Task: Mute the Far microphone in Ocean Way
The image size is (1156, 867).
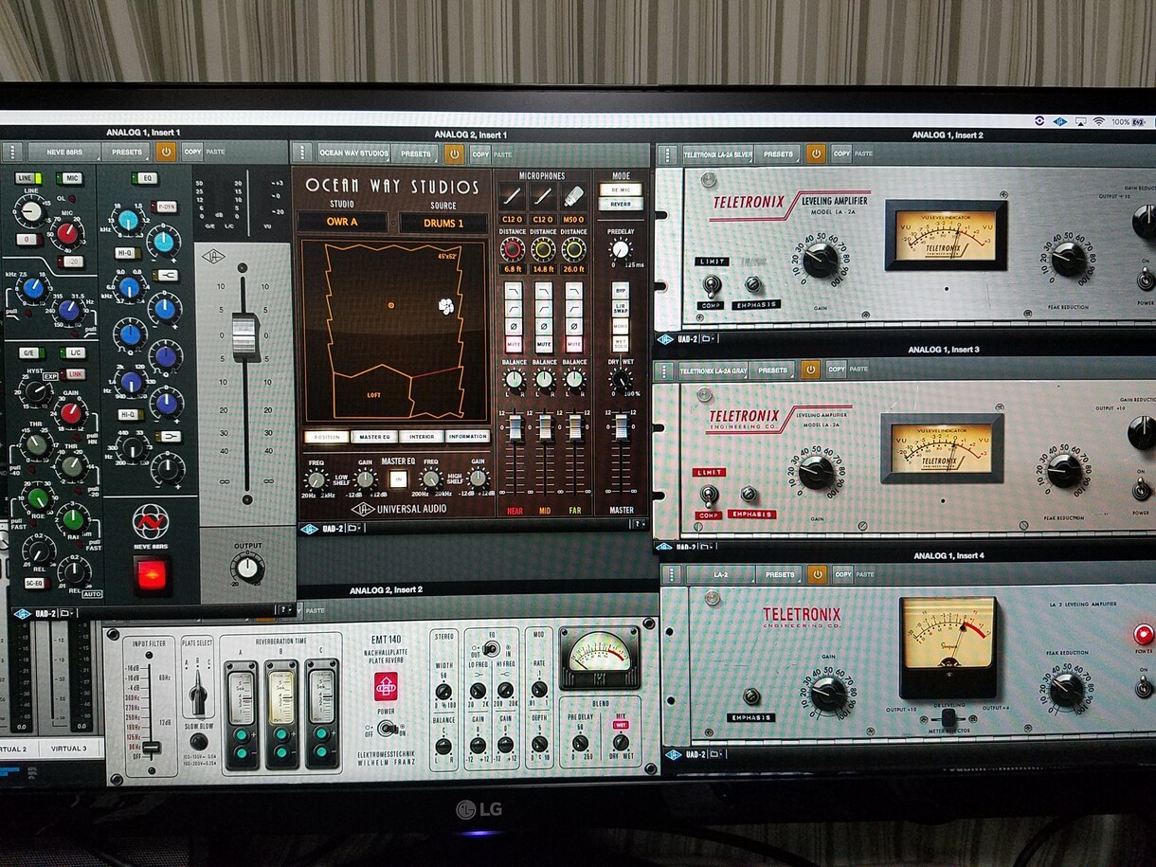Action: point(574,344)
